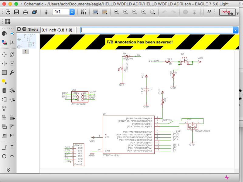
Task: Click the RESONATOR component label
Action: tap(202, 131)
